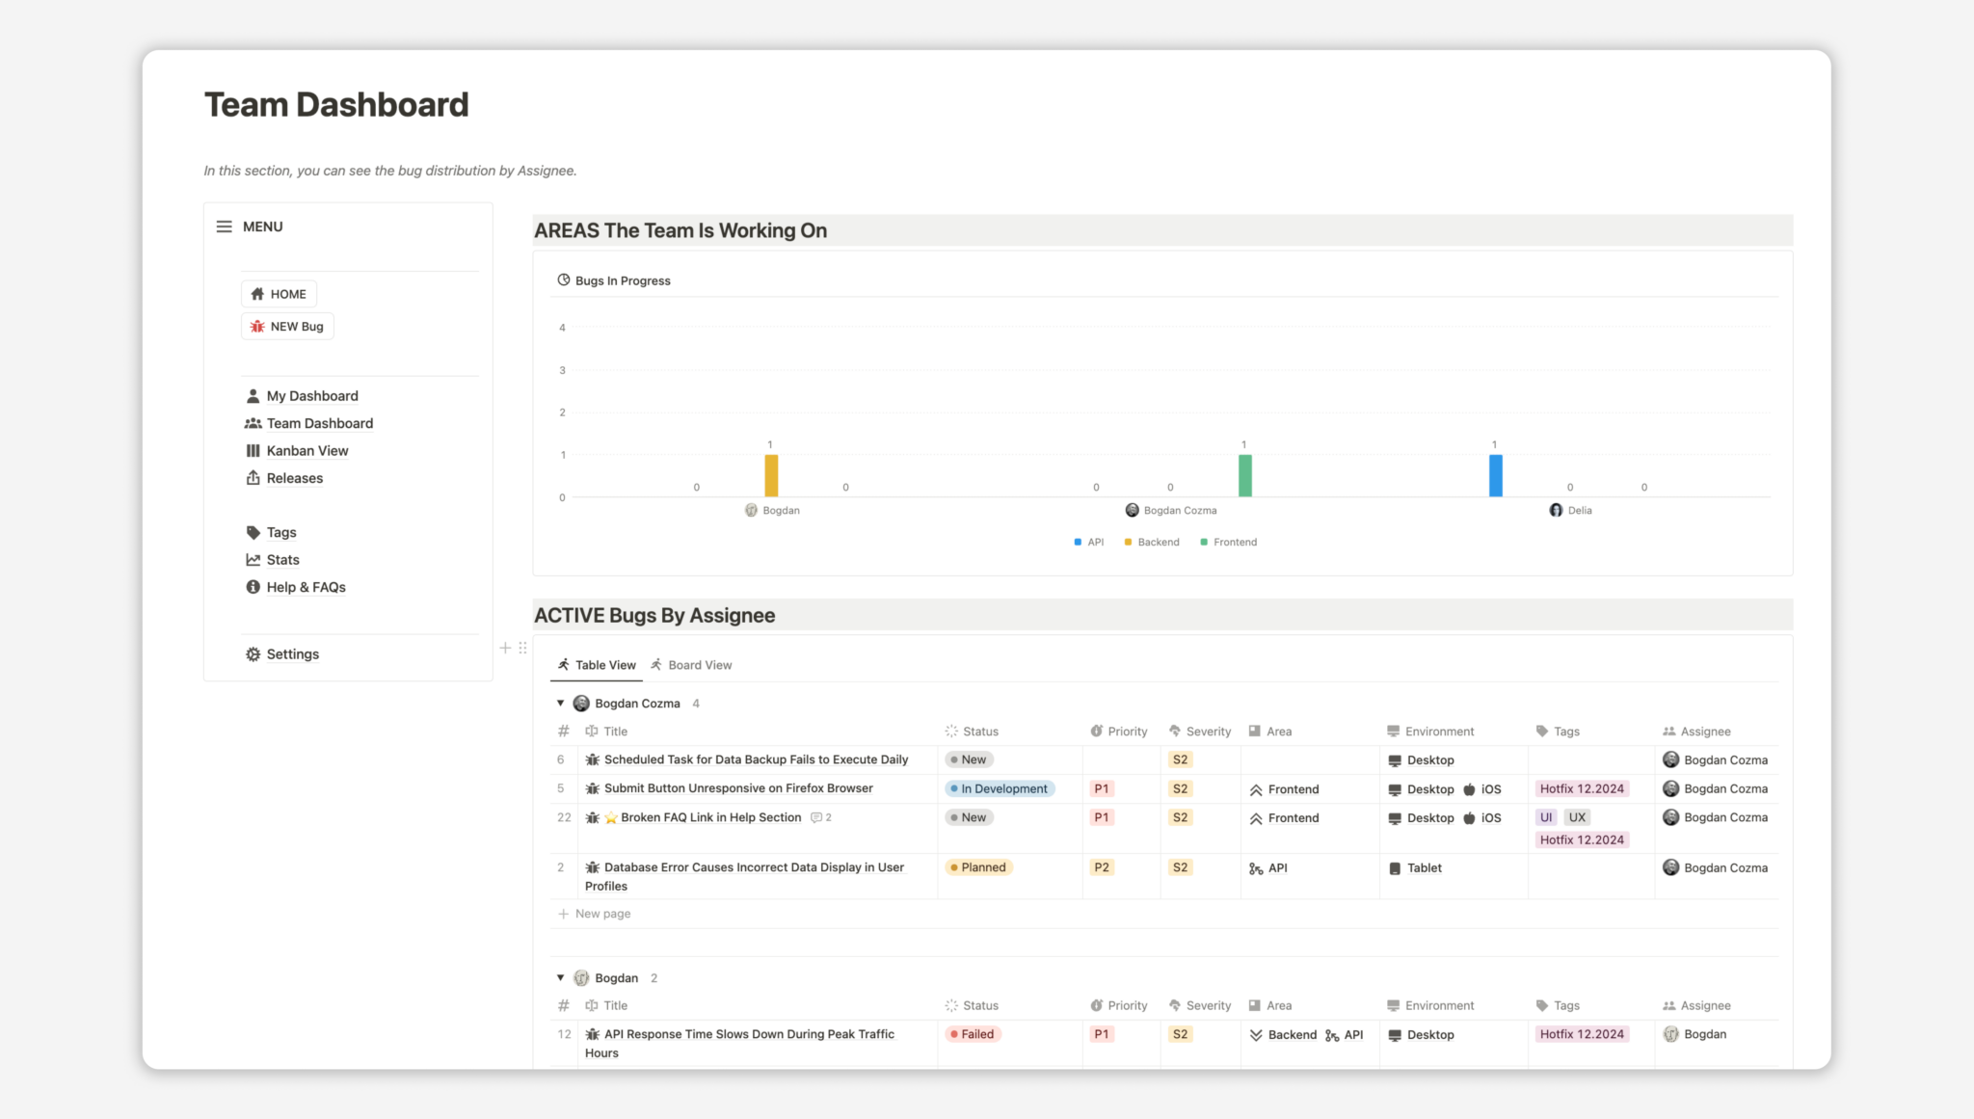
Task: Open the My Dashboard link
Action: (x=311, y=396)
